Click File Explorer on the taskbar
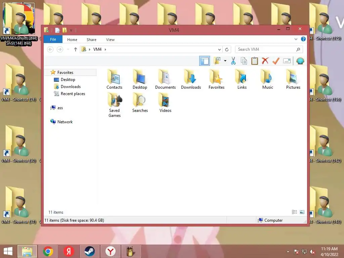The height and width of the screenshot is (258, 344). click(27, 251)
